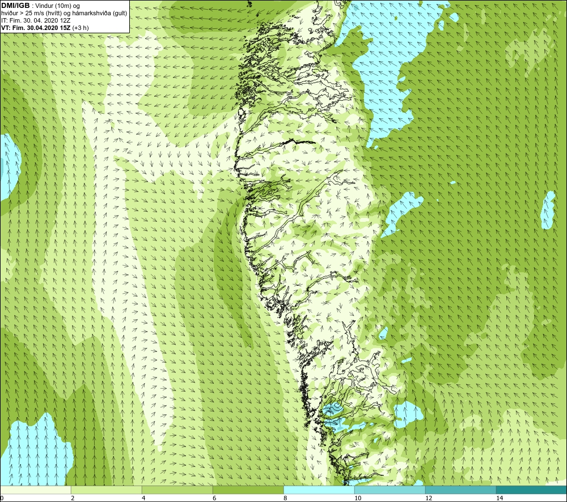Click the darkest teal legend swatch above 14

pyautogui.click(x=532, y=490)
